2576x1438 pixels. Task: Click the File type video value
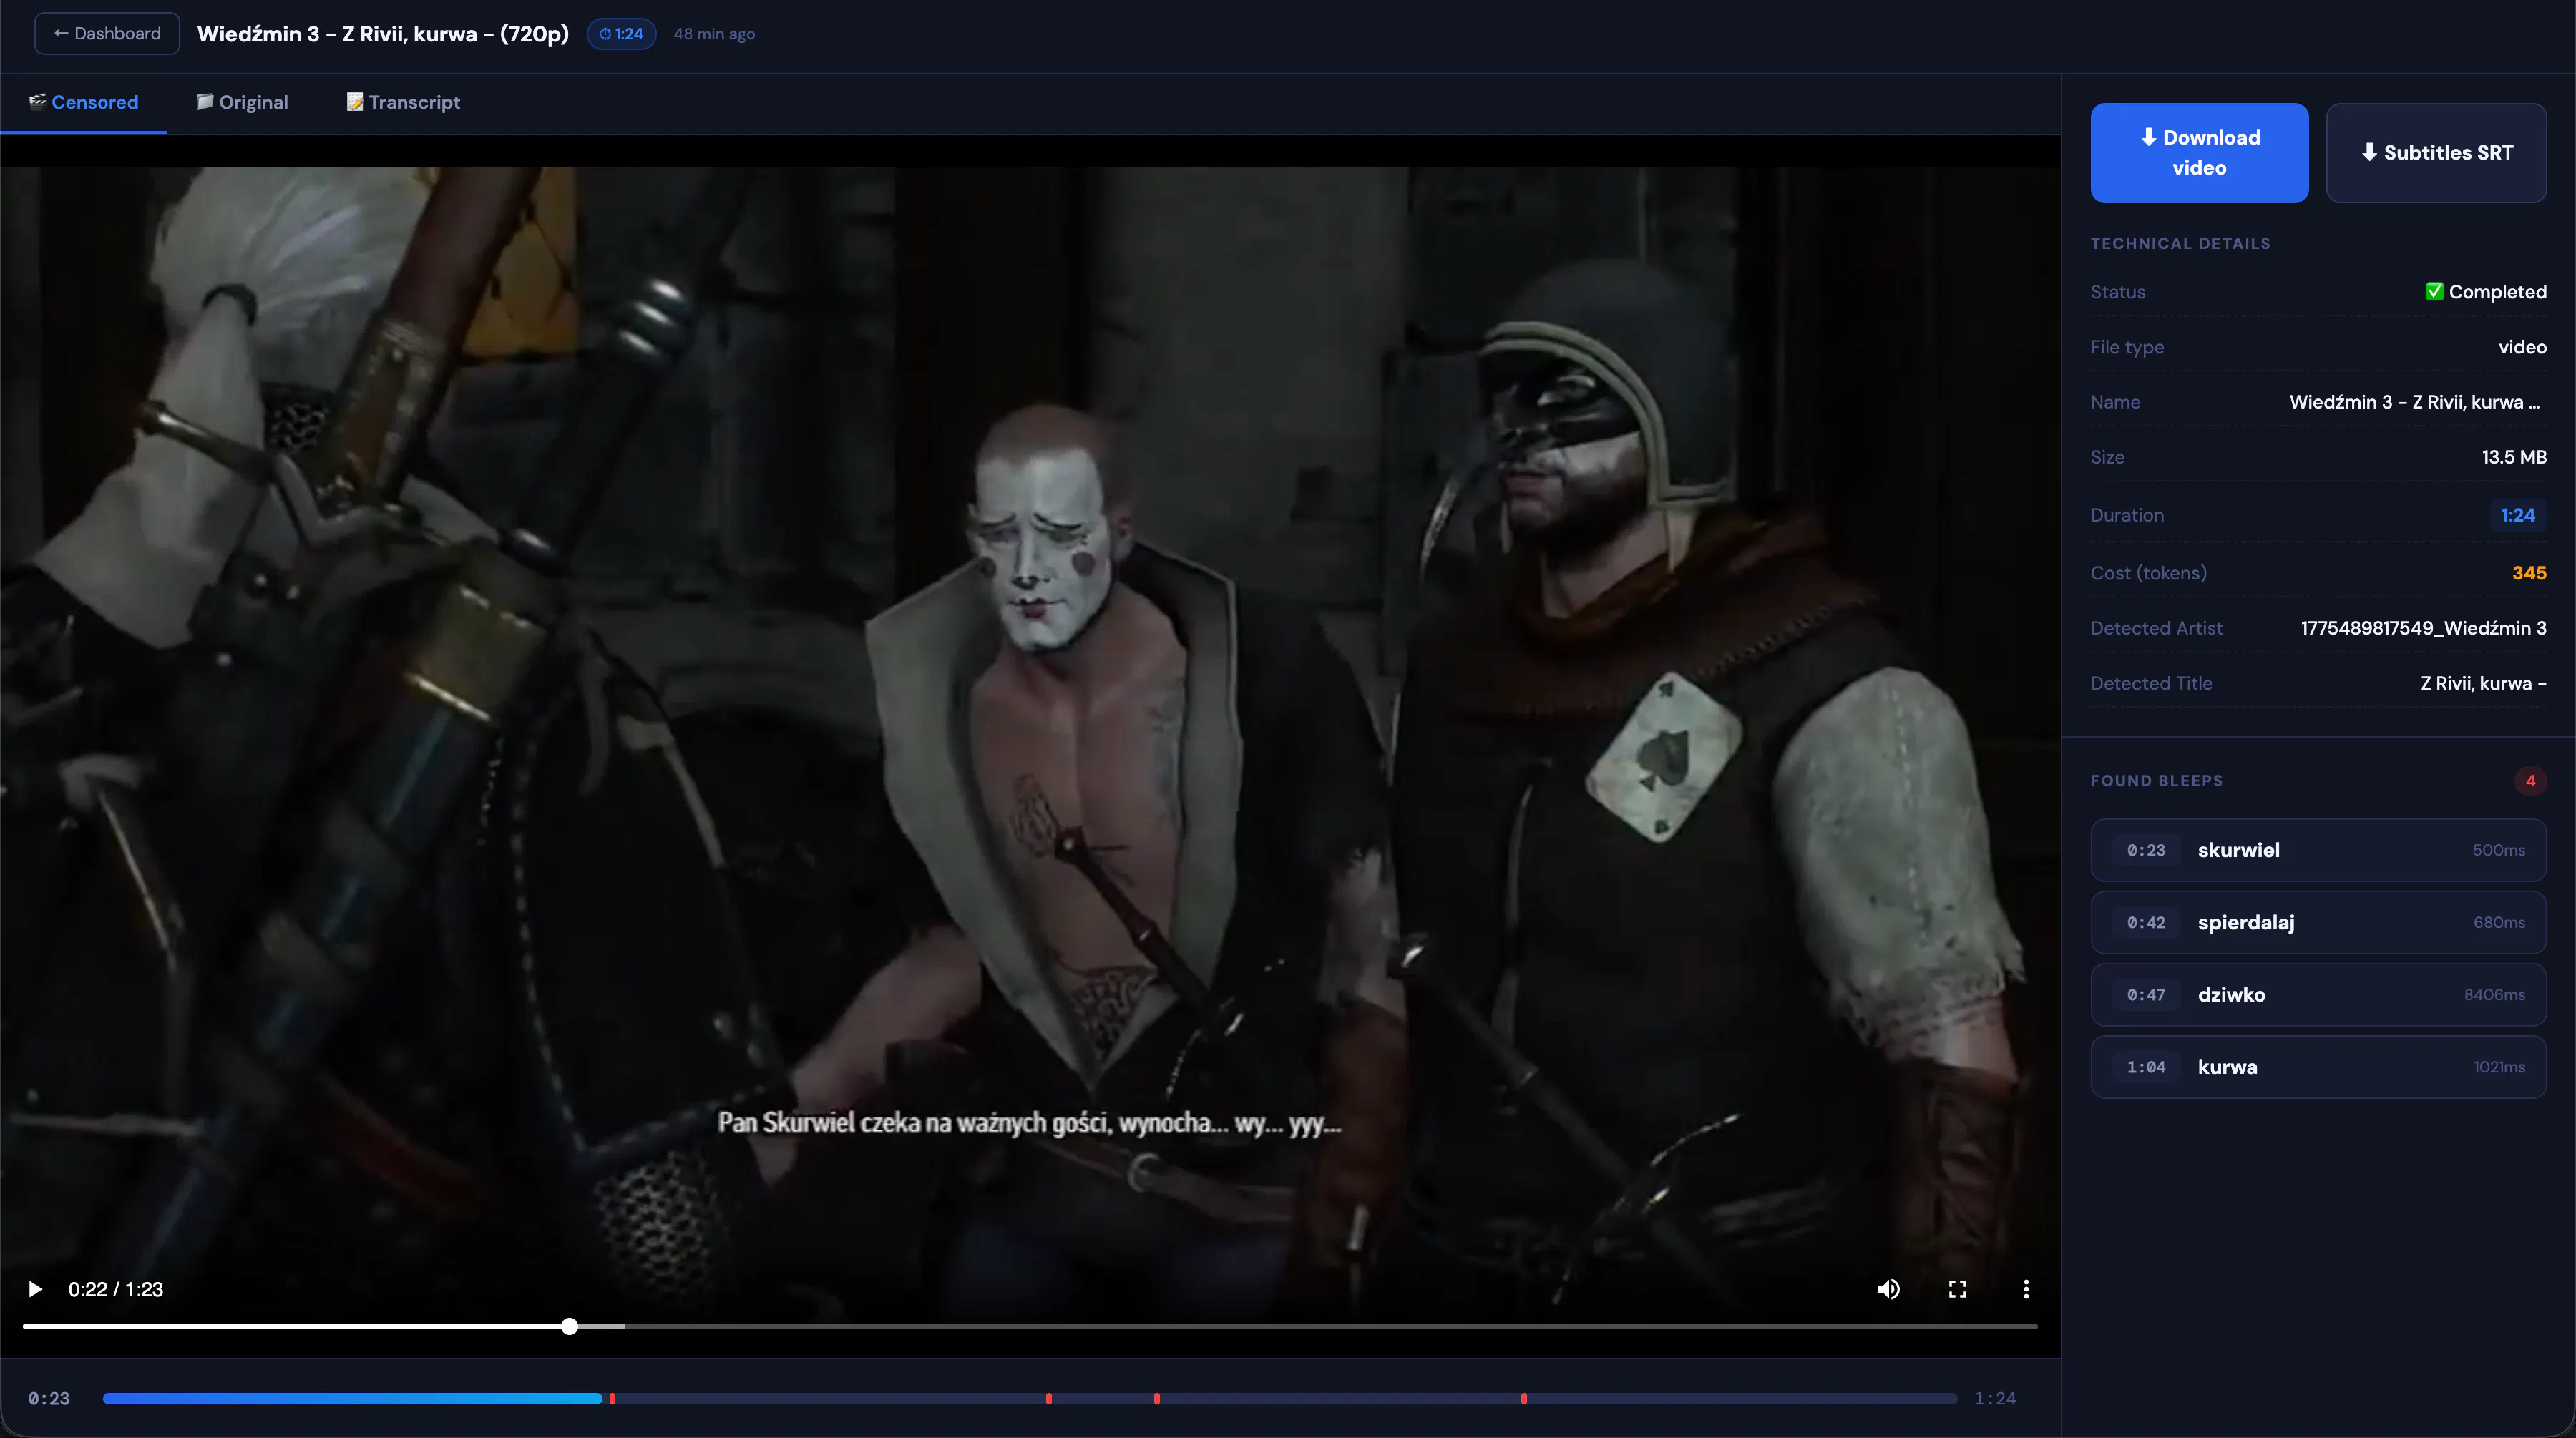2522,347
